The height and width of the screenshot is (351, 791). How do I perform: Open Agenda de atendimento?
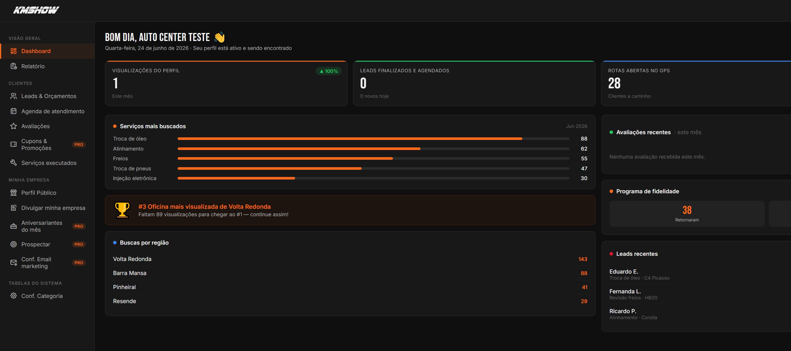(x=47, y=111)
